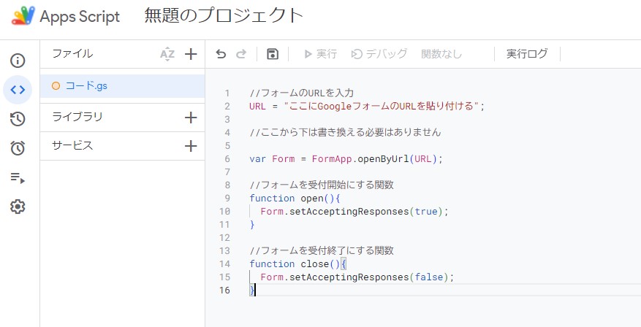641x327 pixels.
Task: Open the 実行ログ execution log
Action: (x=527, y=54)
